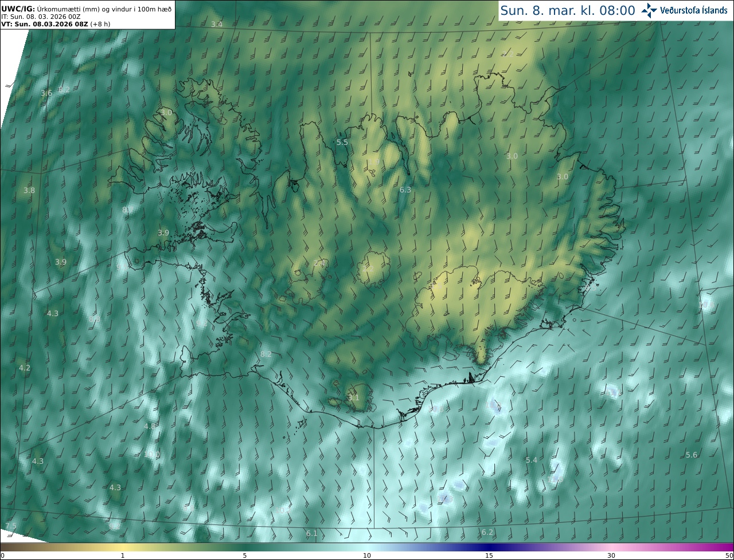This screenshot has height=560, width=734.
Task: Pick the light pink colour above the 30 tick
Action: click(x=611, y=547)
